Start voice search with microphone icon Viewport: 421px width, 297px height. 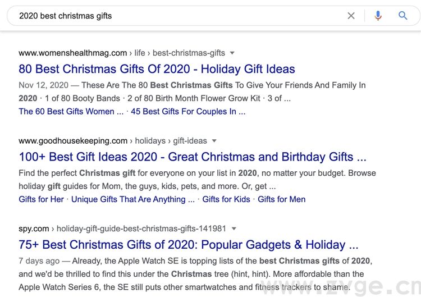378,16
